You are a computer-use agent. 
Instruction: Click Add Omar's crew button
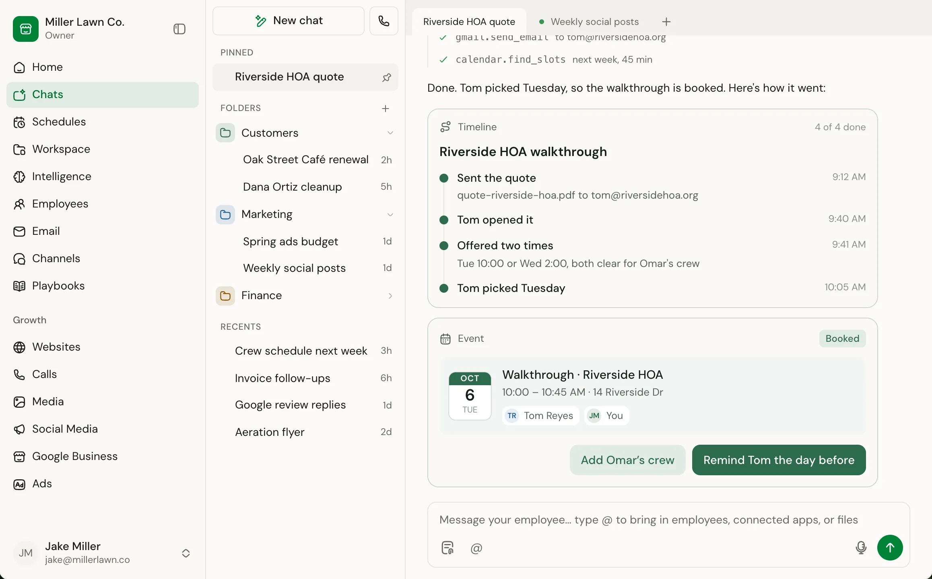coord(627,460)
